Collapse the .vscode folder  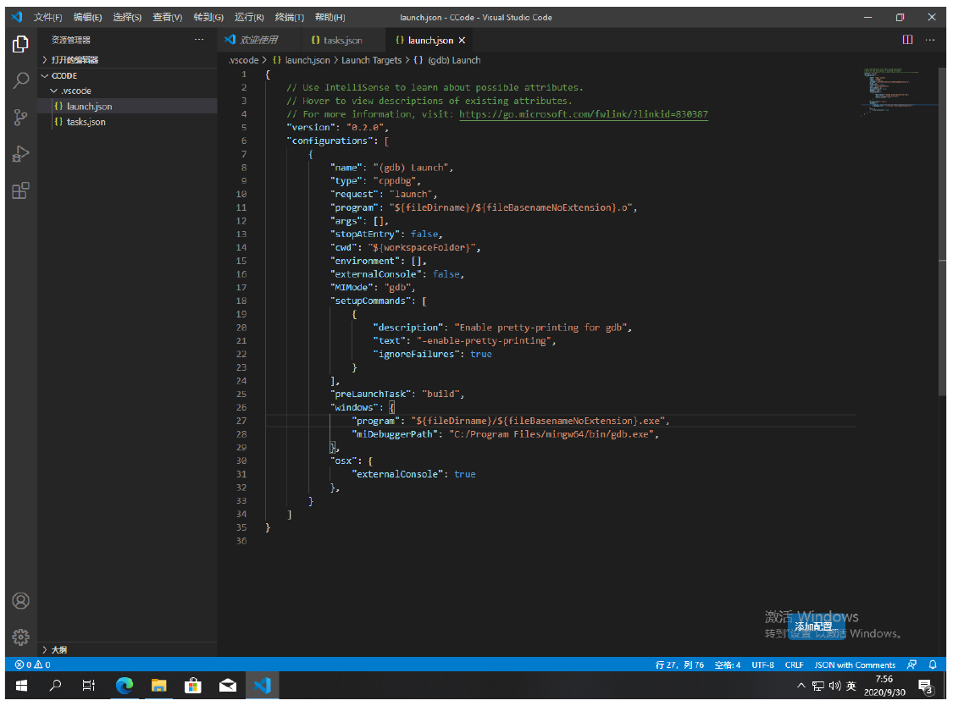coord(75,91)
